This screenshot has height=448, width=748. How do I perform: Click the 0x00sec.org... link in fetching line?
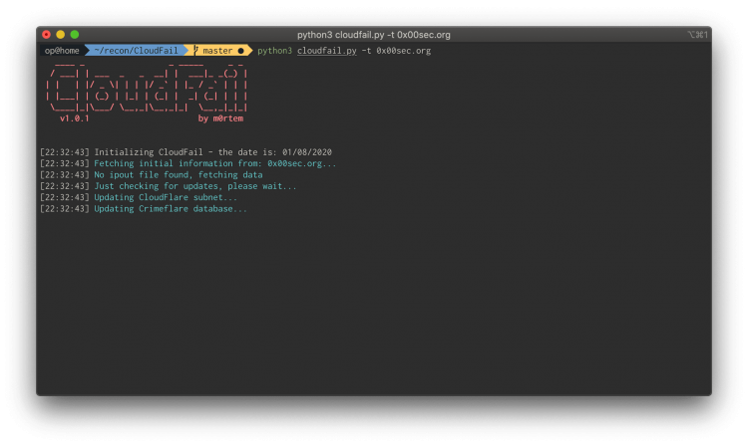point(301,163)
